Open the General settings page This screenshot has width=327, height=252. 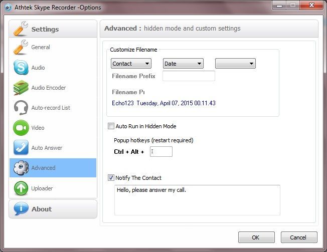(x=41, y=47)
